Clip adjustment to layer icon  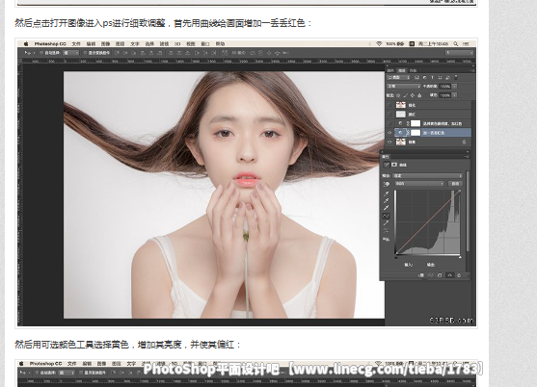421,275
